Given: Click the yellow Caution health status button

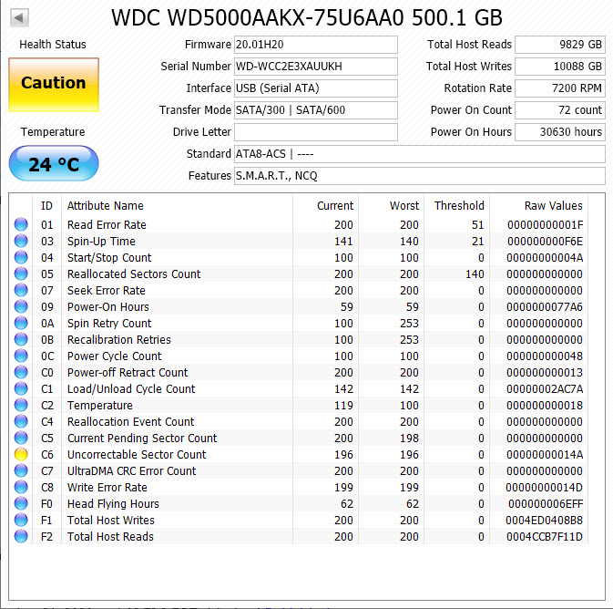Looking at the screenshot, I should click(54, 85).
